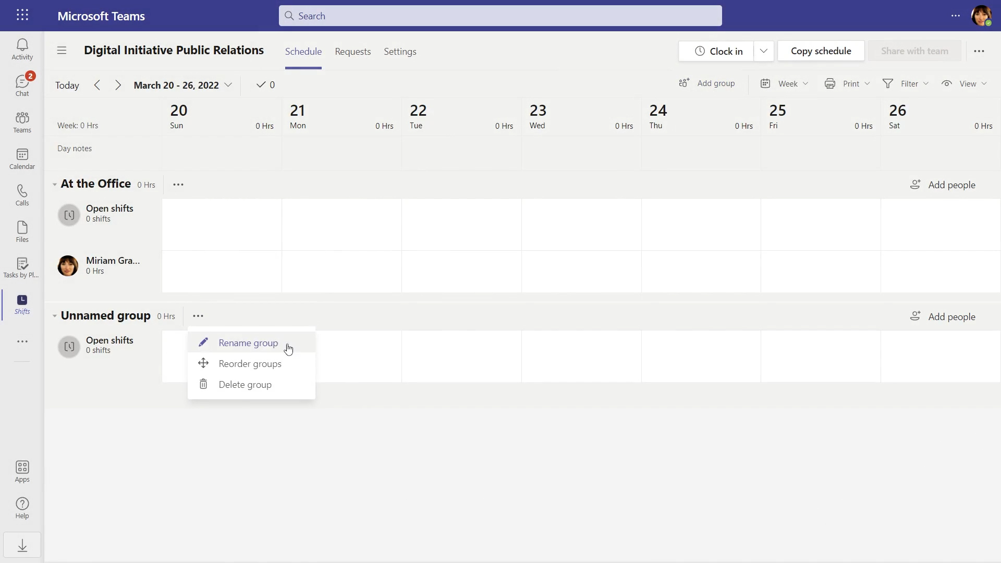Image resolution: width=1001 pixels, height=563 pixels.
Task: Expand the Clock In dropdown arrow
Action: coord(764,51)
